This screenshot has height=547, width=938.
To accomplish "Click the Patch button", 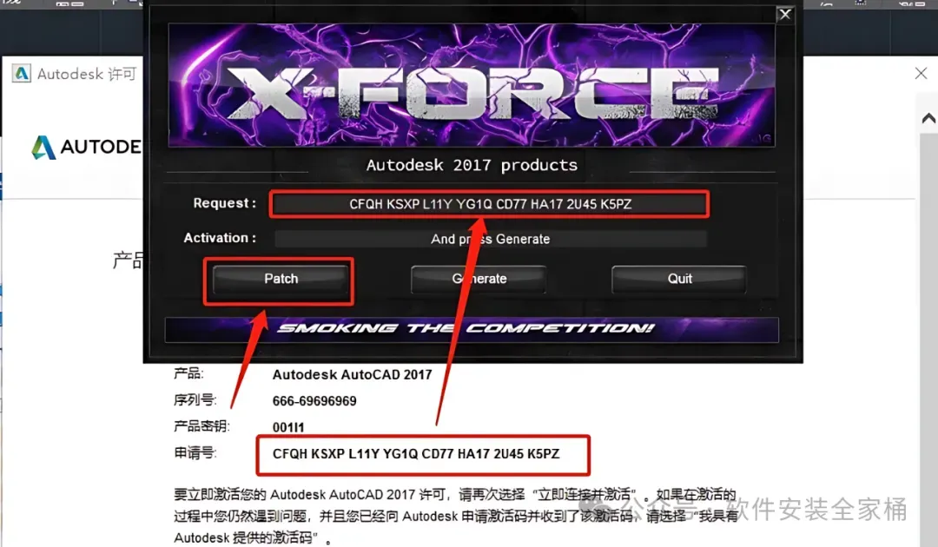I will [281, 280].
